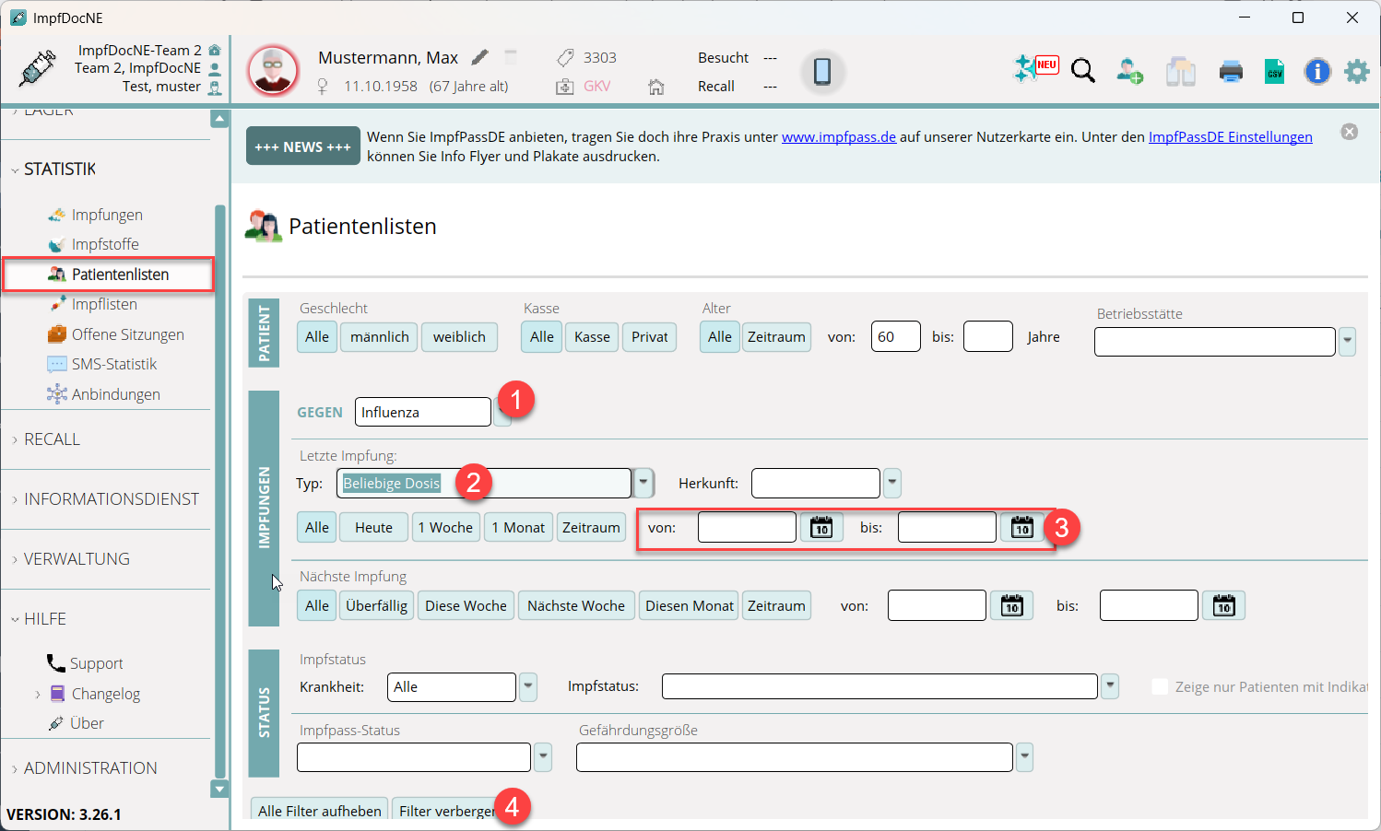
Task: Click the add new patient icon
Action: 1129,71
